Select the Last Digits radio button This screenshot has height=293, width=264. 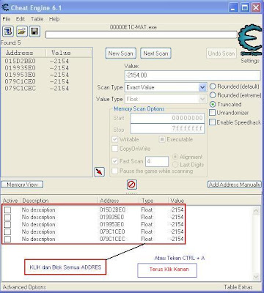point(175,165)
